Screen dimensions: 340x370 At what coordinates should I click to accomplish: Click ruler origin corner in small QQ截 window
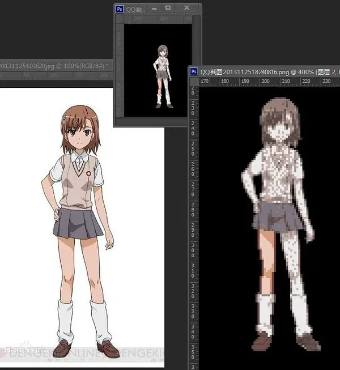[x=120, y=19]
